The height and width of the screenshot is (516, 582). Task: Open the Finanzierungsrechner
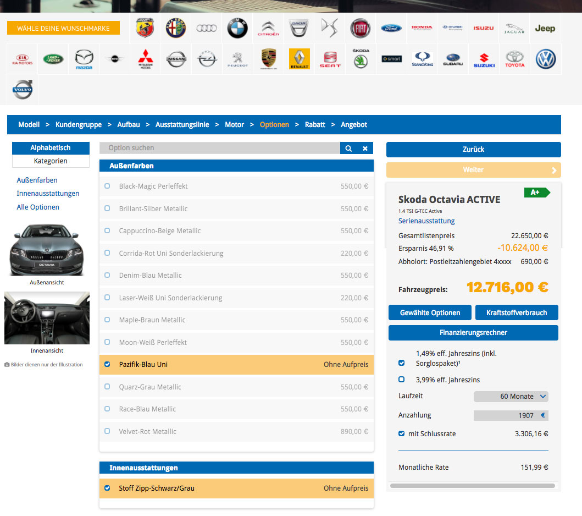tap(473, 333)
